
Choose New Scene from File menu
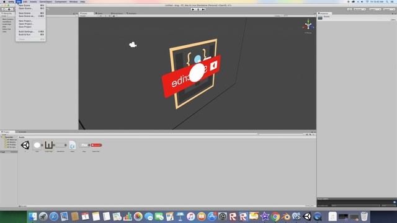tap(31, 6)
